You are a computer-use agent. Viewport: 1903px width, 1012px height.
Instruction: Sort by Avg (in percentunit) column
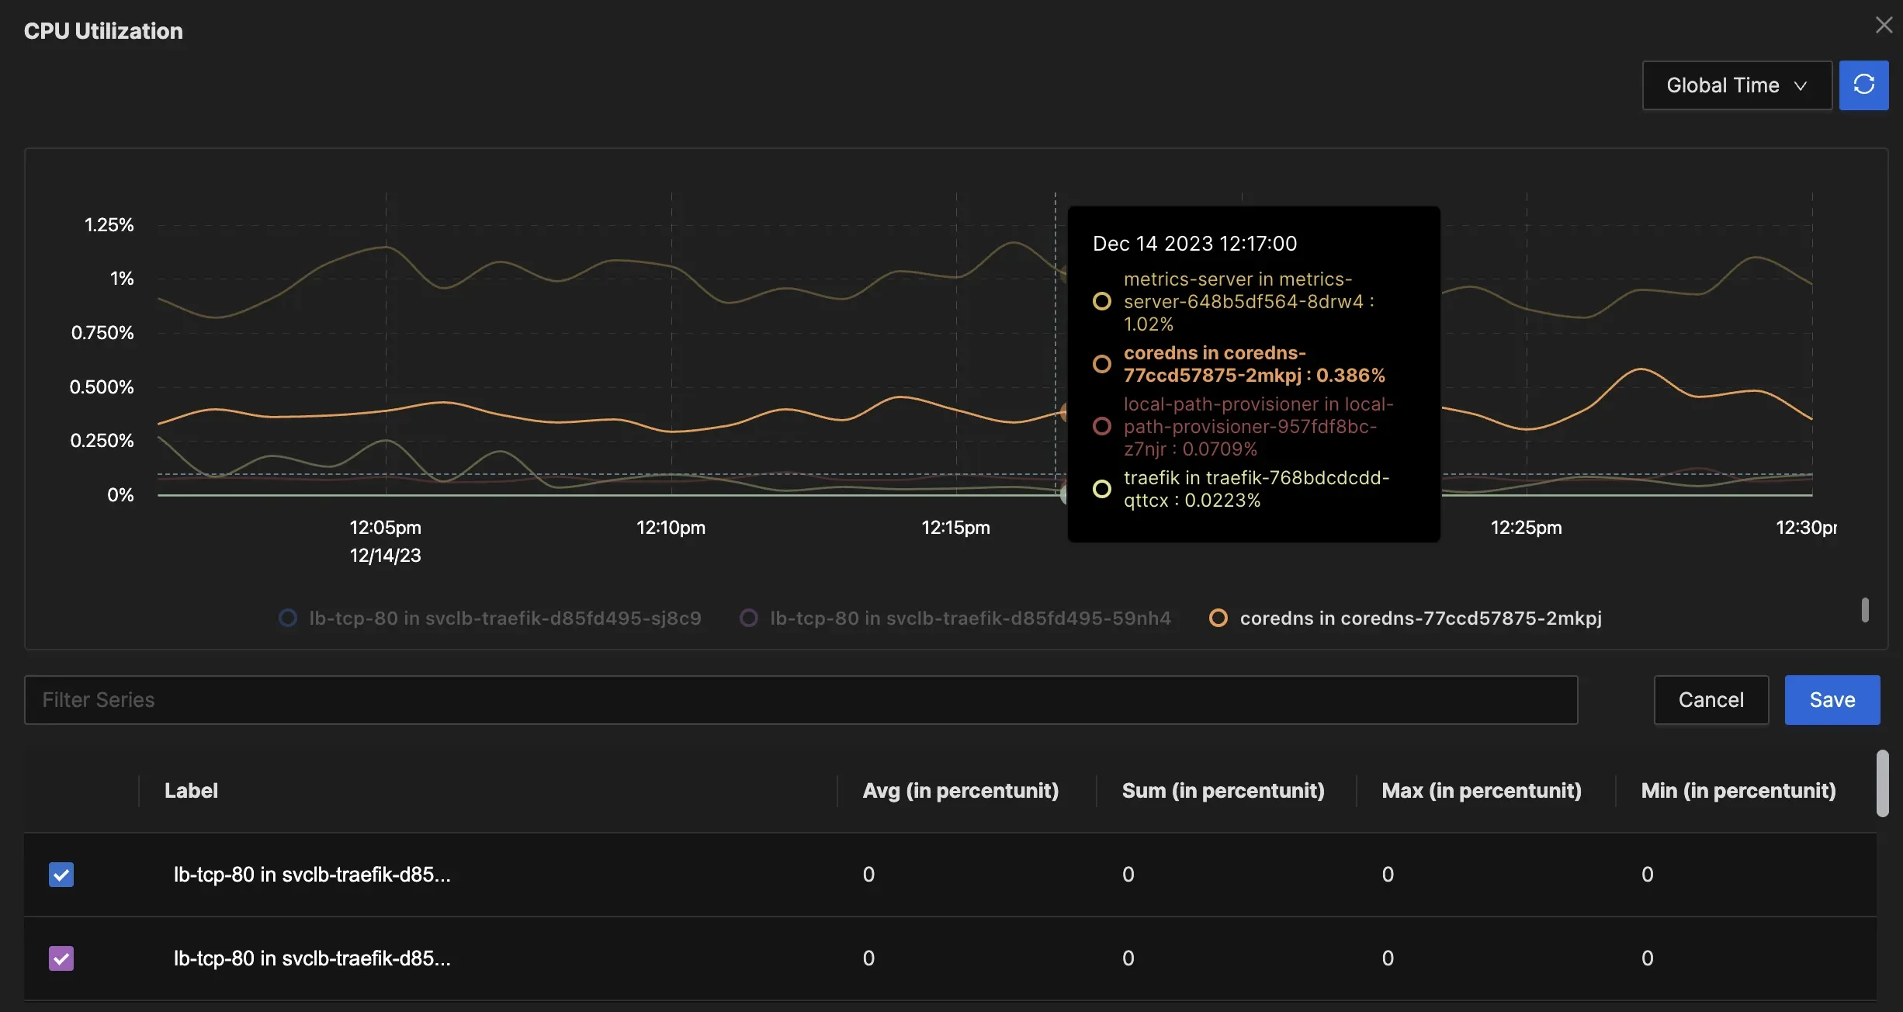[960, 790]
